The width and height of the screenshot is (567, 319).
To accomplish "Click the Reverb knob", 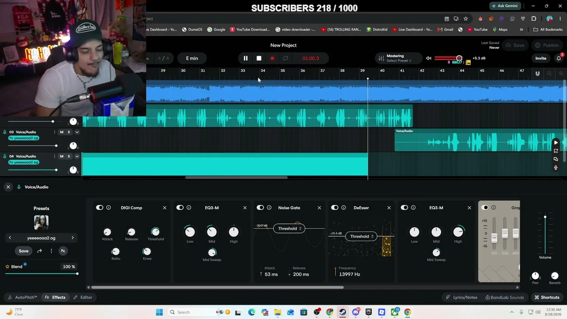I will click(x=555, y=276).
